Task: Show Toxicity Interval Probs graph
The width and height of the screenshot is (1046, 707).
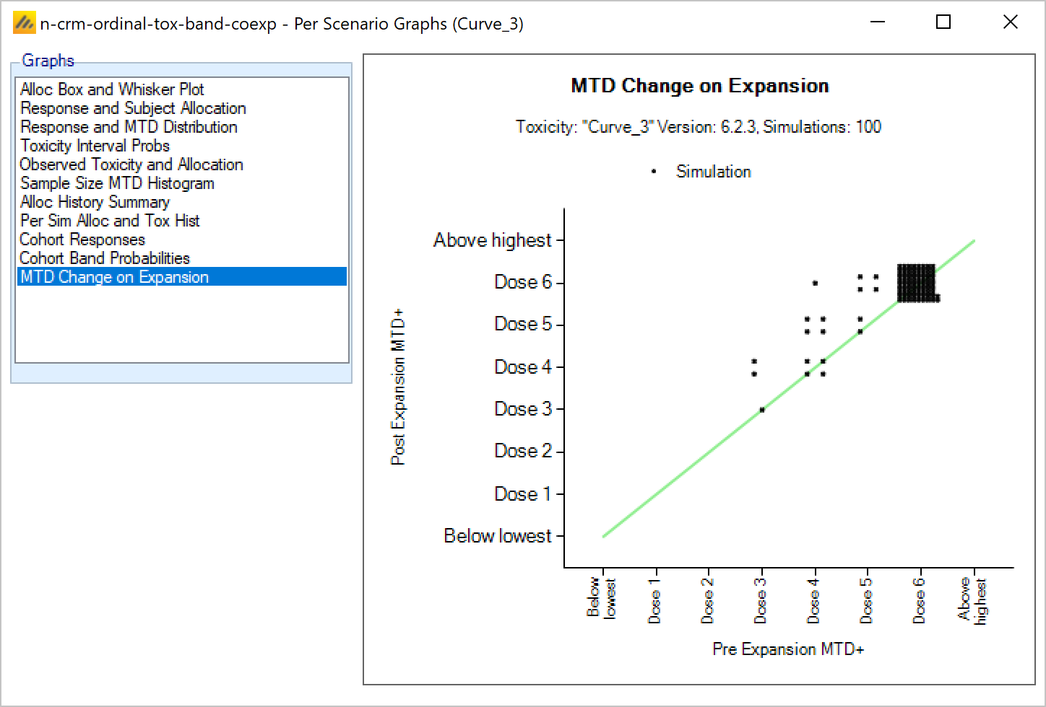Action: coord(95,146)
